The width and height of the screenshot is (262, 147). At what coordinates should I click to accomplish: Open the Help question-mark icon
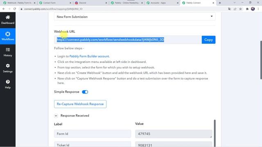click(8, 85)
